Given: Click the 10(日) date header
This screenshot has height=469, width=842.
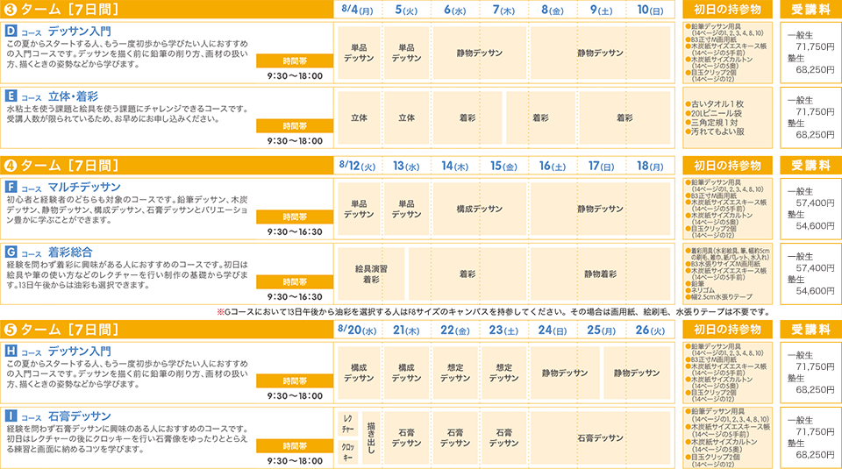Looking at the screenshot, I should (650, 10).
